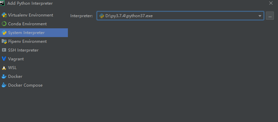Click the PyCharm logo in title bar
Viewport: 278px width, 122px height.
coord(2,3)
